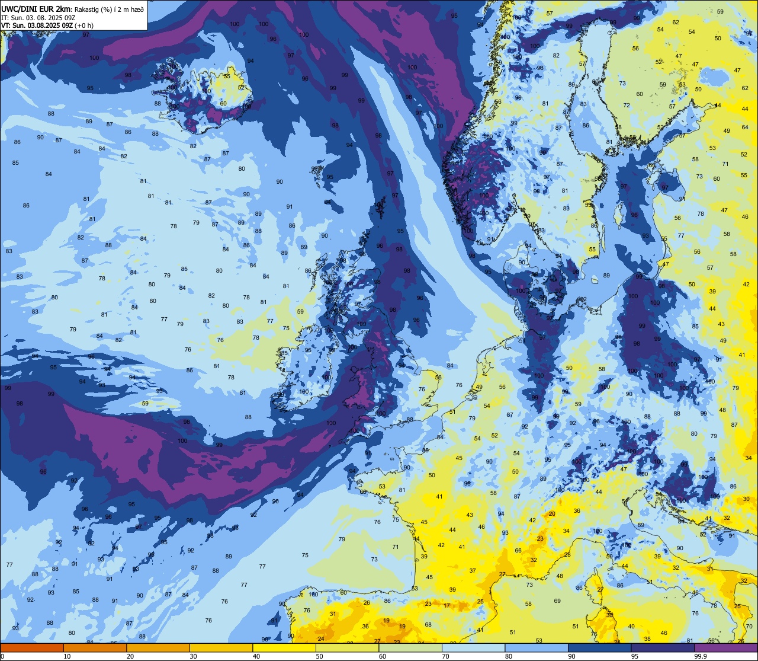Click the humidity value 60 over central Iceland

[x=223, y=103]
